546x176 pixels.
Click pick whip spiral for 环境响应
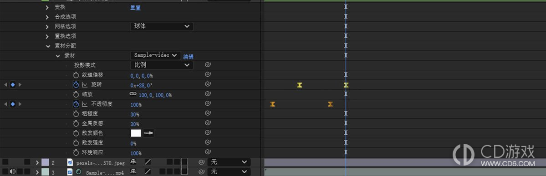point(208,152)
